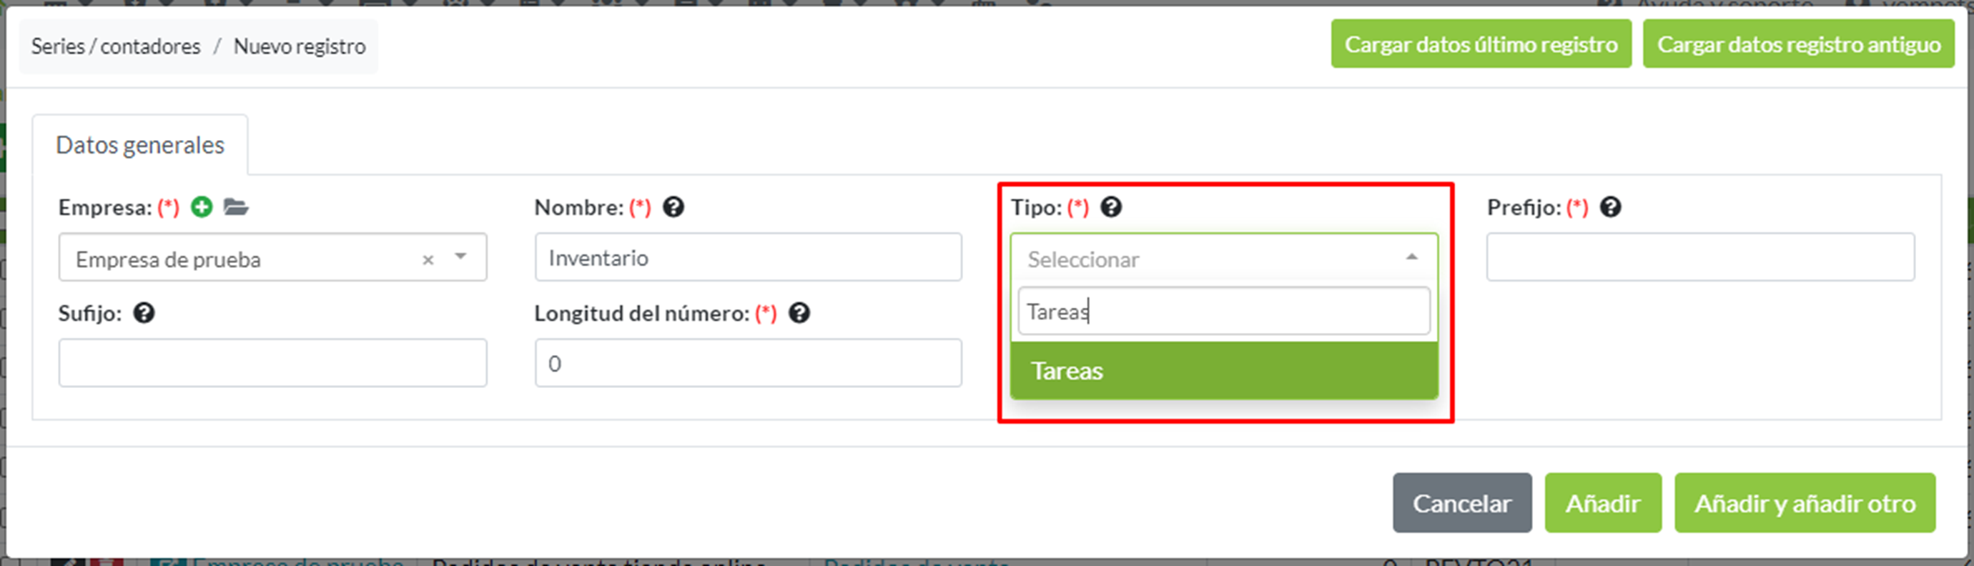The width and height of the screenshot is (1974, 566).
Task: Click help icon next to Tipo
Action: tap(1111, 207)
